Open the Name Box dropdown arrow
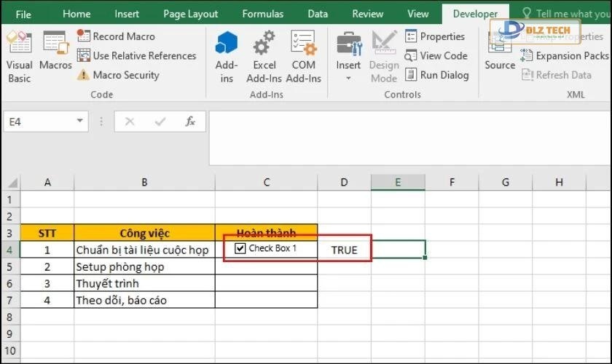This screenshot has width=612, height=364. pyautogui.click(x=80, y=122)
